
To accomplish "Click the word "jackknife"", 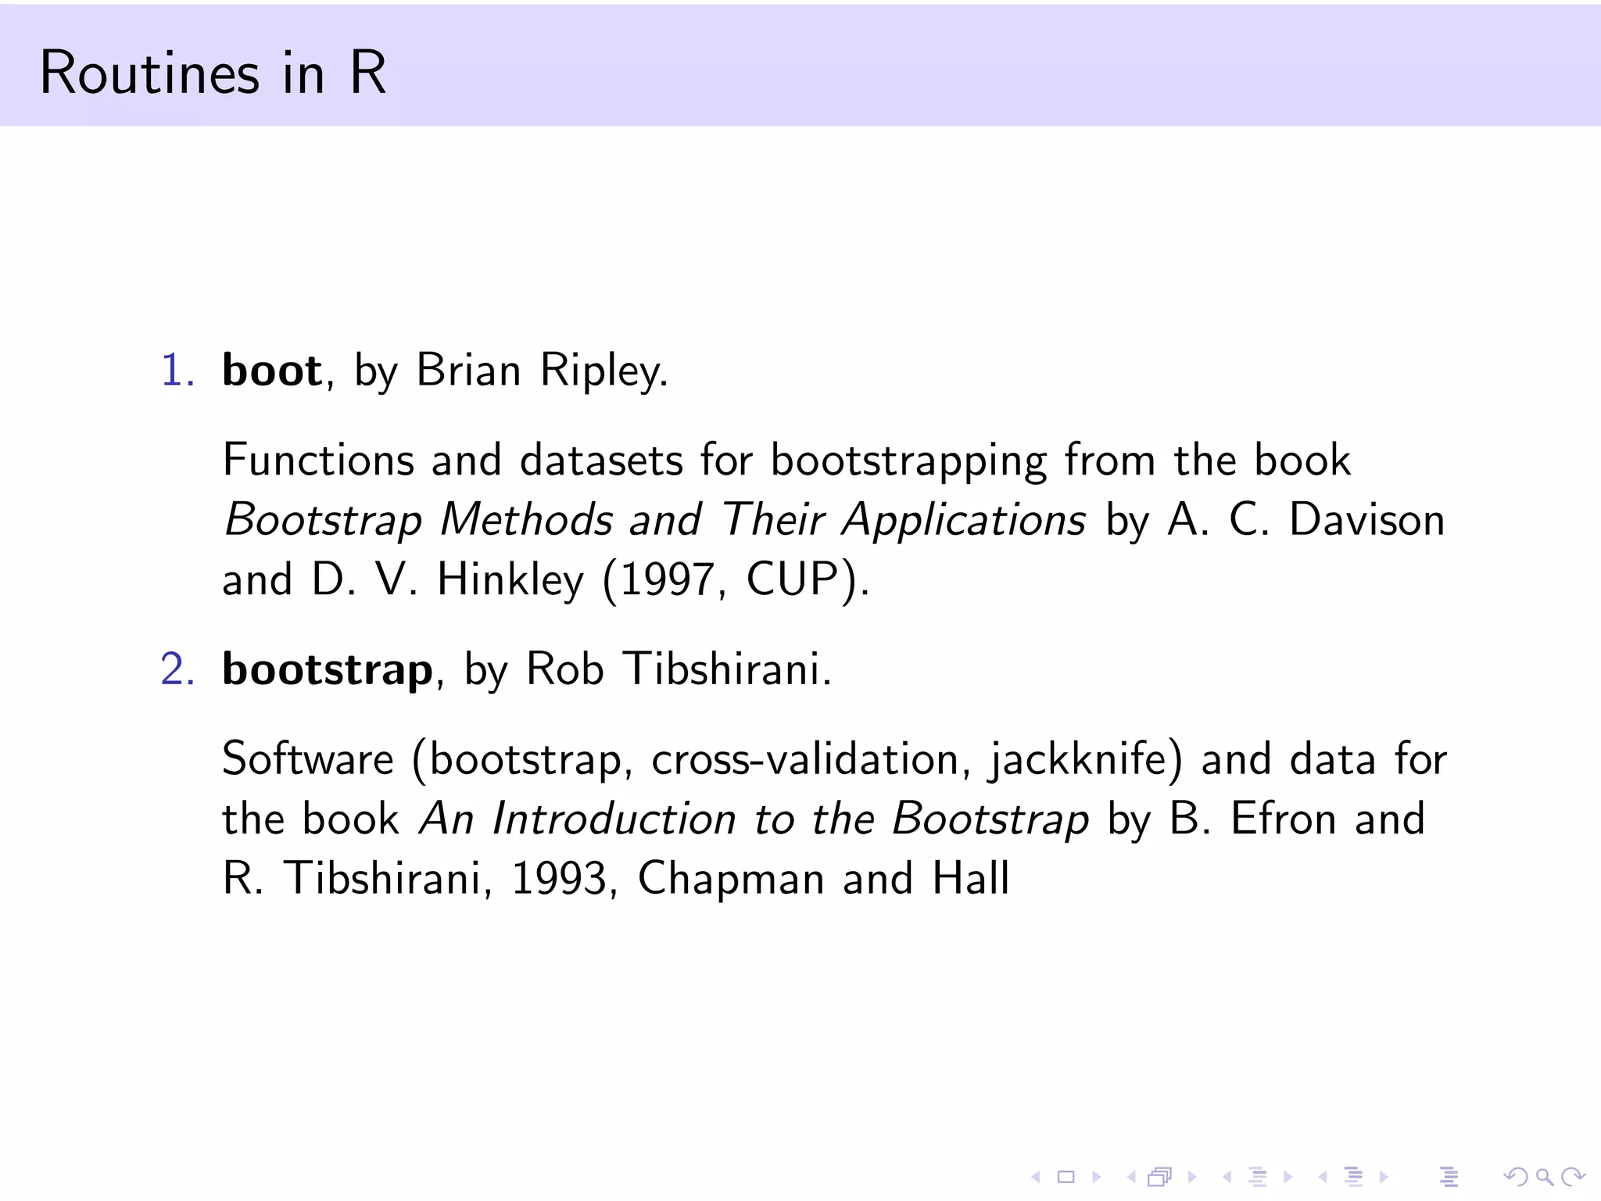I will 1078,759.
